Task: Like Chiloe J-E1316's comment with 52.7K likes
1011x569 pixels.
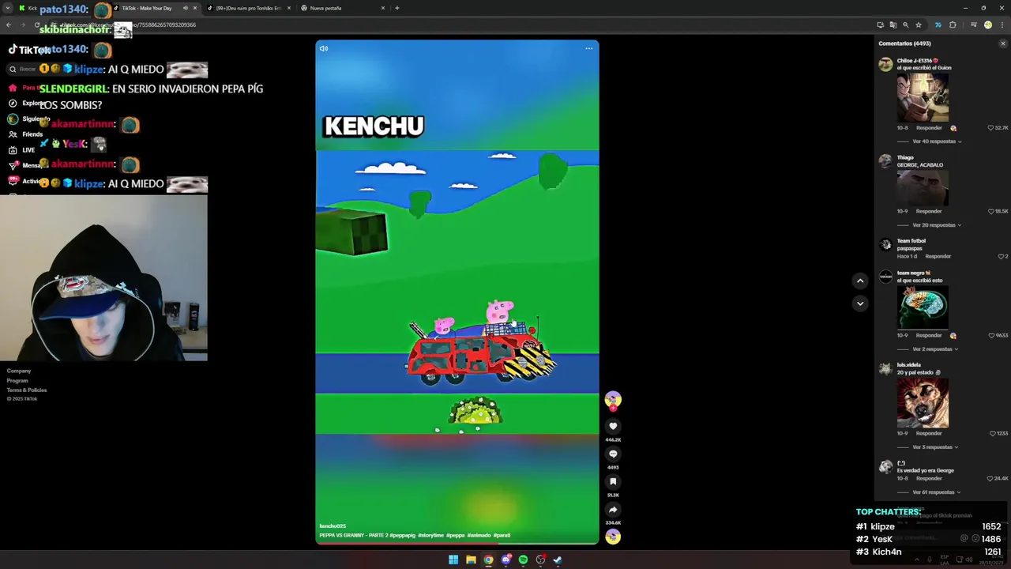Action: (990, 128)
